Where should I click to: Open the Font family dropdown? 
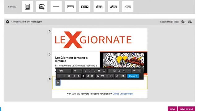[64, 71]
